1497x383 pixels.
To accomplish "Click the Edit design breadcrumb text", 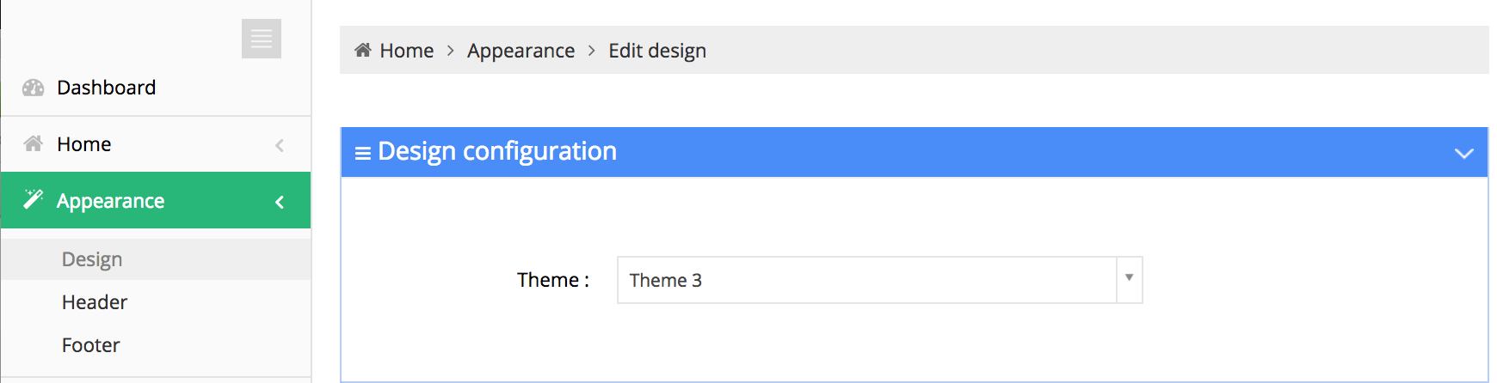I will tap(657, 51).
